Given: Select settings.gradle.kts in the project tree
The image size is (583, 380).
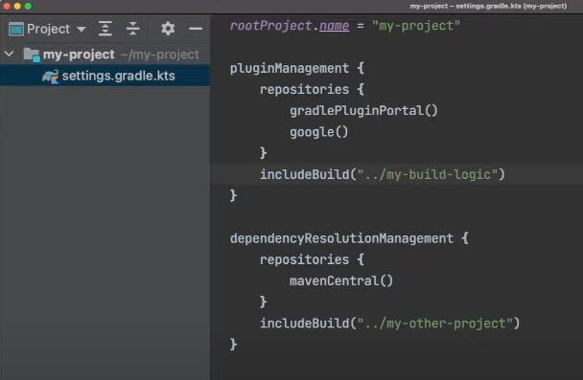Looking at the screenshot, I should click(x=105, y=76).
